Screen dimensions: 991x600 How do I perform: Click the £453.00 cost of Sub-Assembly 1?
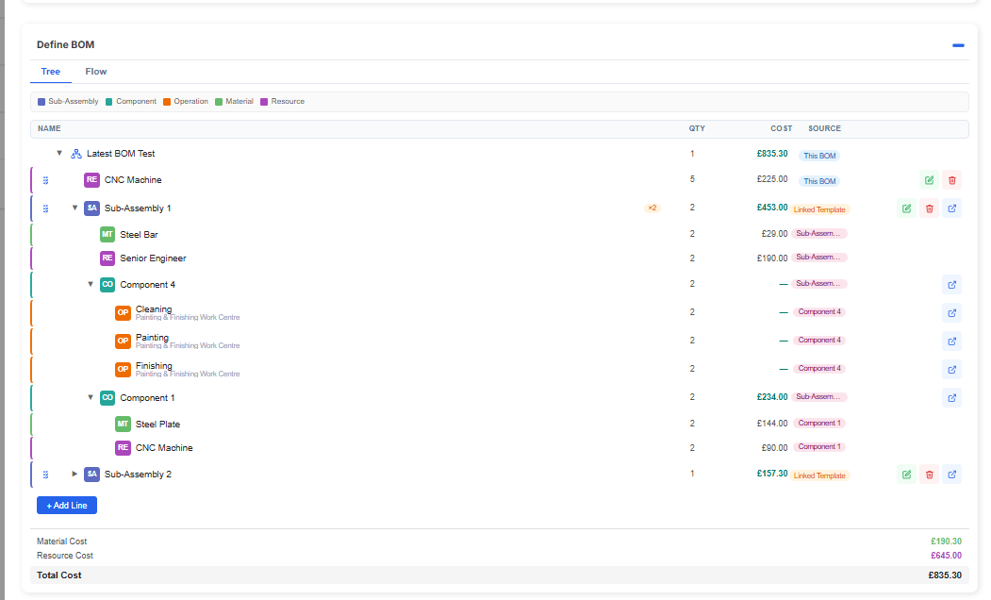pos(772,208)
